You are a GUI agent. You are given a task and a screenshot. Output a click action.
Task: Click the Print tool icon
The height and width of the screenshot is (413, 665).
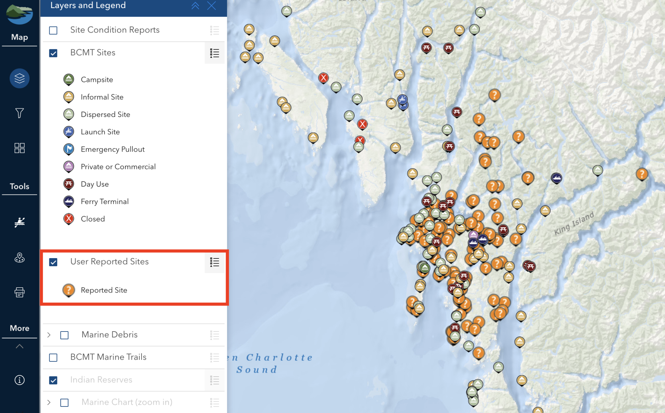pos(19,292)
